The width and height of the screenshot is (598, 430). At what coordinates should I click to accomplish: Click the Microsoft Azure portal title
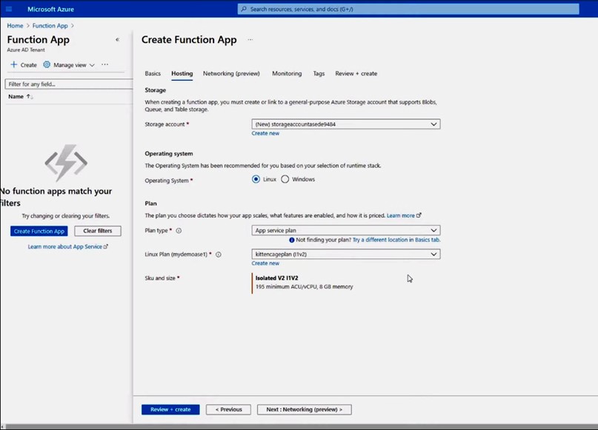click(50, 9)
